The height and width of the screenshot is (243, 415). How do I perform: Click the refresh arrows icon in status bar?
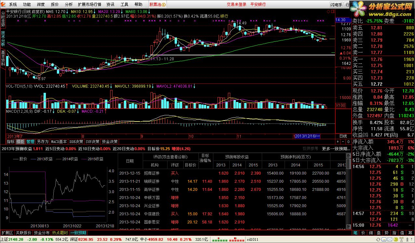(x=378, y=239)
